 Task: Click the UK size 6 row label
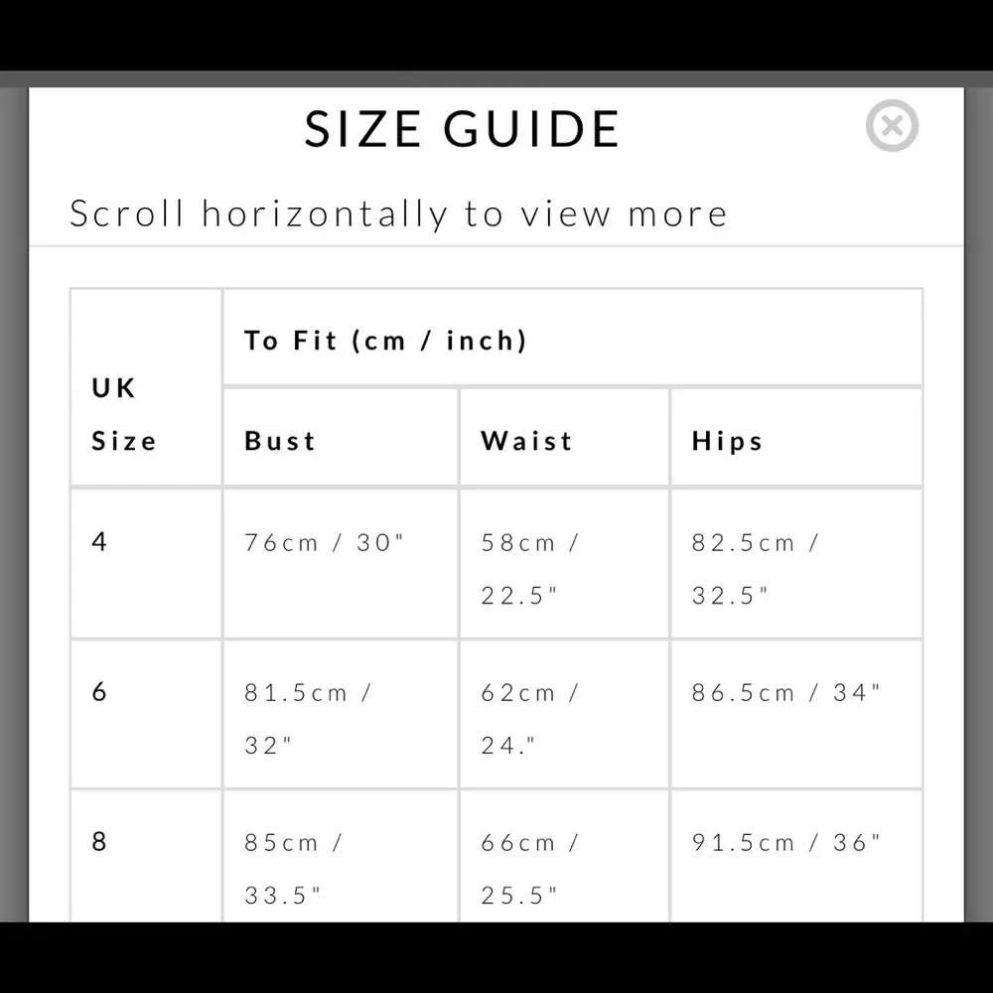click(99, 691)
